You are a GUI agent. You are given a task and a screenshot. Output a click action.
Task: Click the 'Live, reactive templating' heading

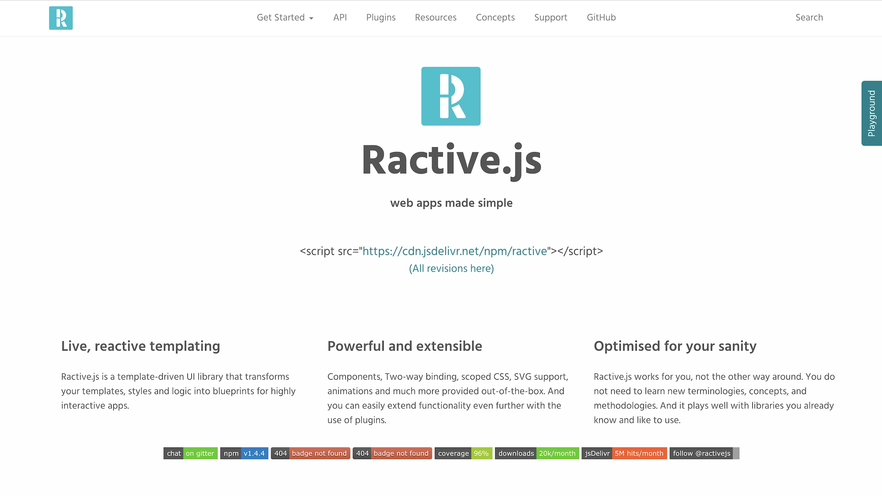coord(141,347)
